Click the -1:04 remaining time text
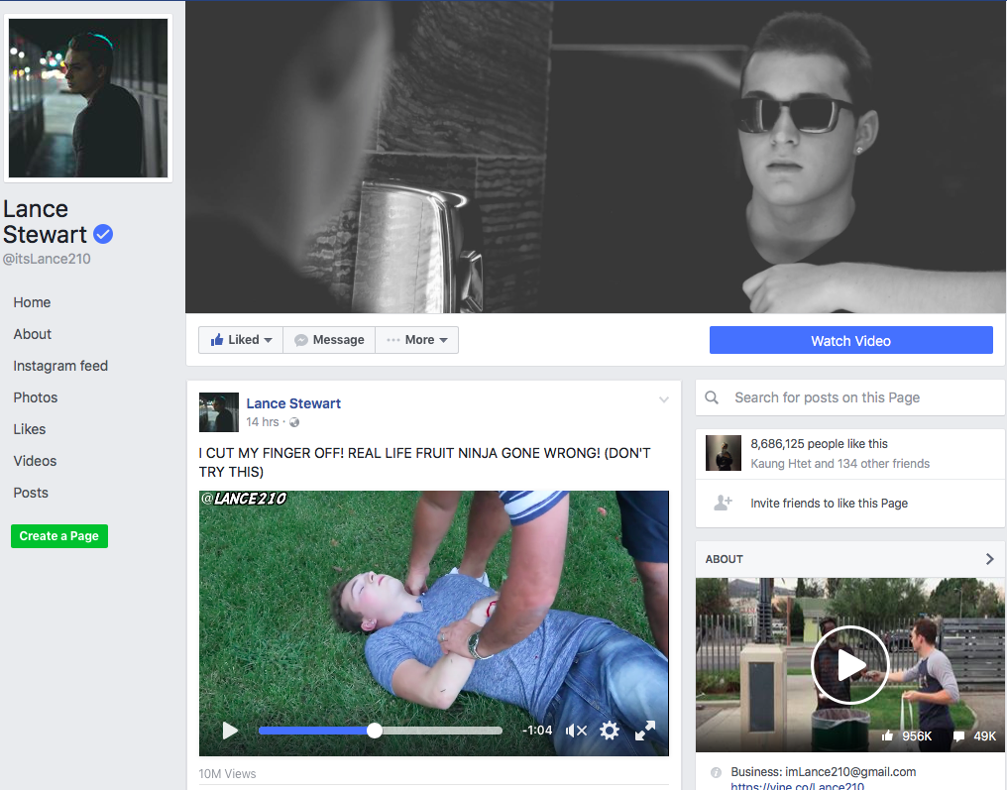Image resolution: width=1007 pixels, height=790 pixels. [537, 731]
